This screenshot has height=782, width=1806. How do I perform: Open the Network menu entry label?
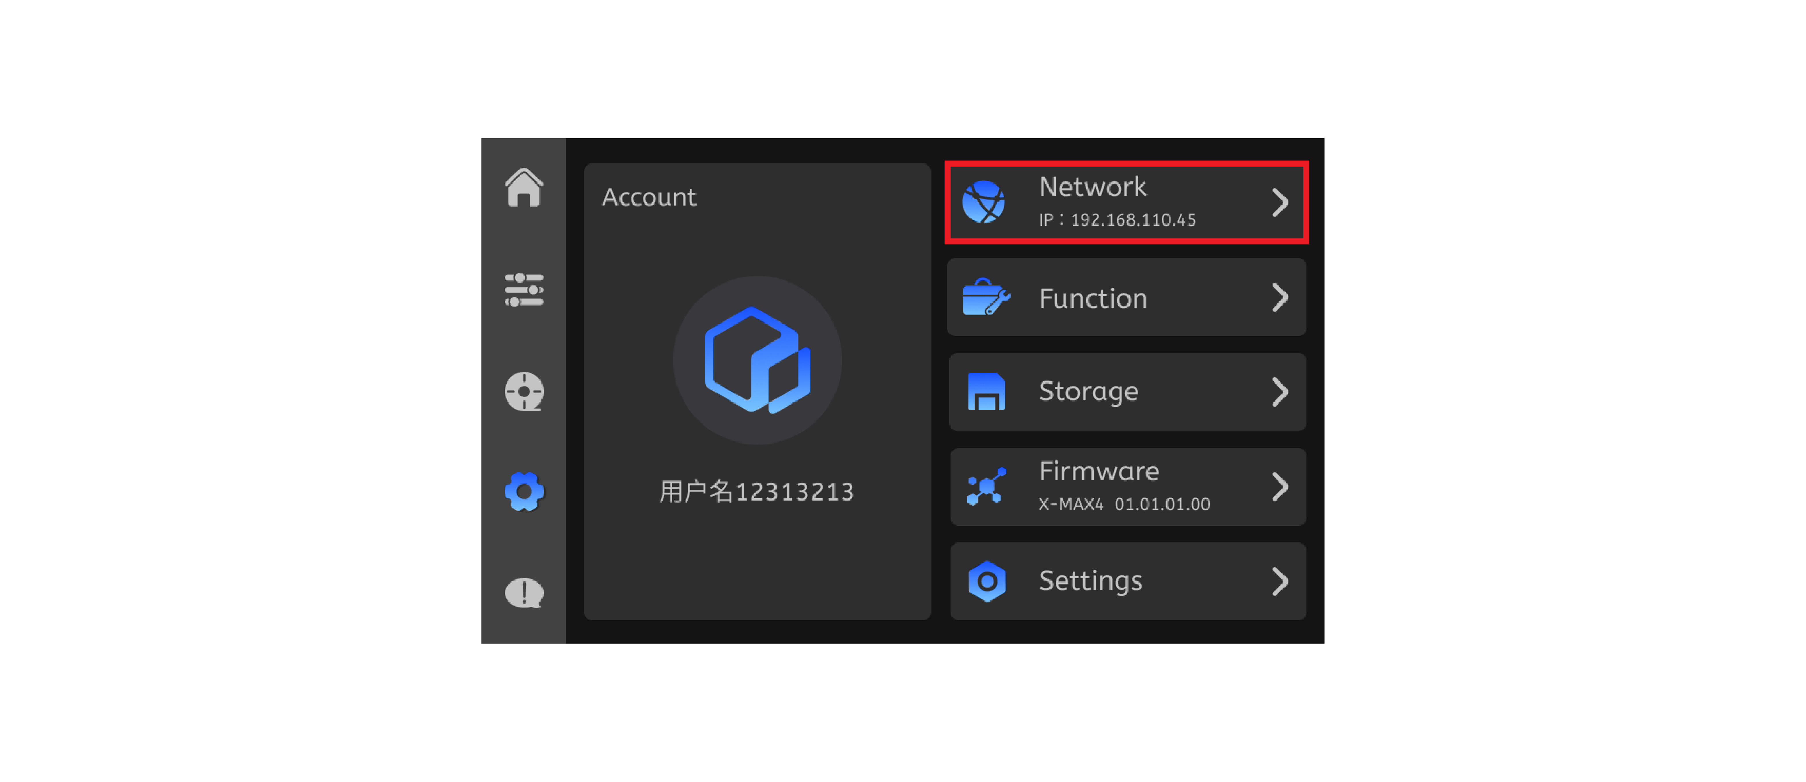click(1092, 187)
